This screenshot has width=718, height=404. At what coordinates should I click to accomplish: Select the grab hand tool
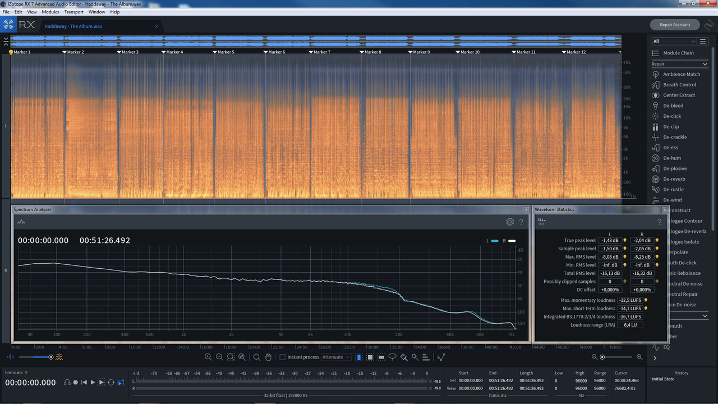pyautogui.click(x=268, y=357)
